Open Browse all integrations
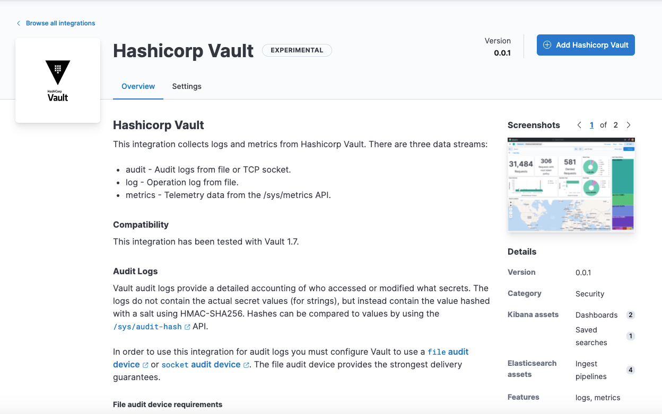Viewport: 662px width, 414px height. (x=60, y=23)
